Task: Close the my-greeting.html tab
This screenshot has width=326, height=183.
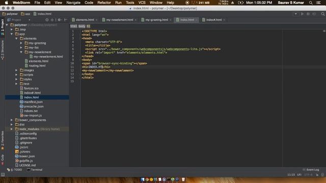Action: pyautogui.click(x=171, y=20)
